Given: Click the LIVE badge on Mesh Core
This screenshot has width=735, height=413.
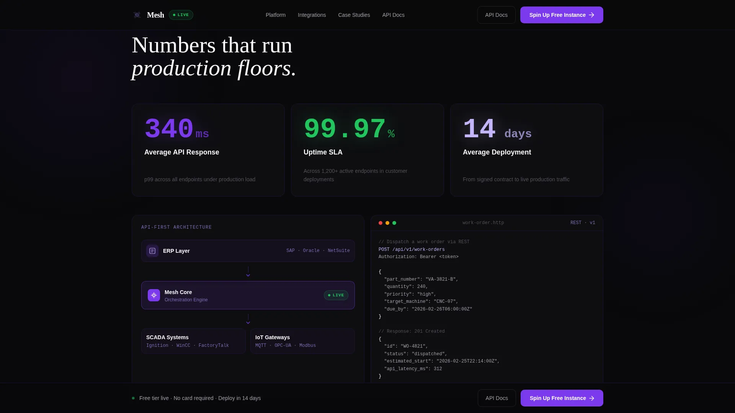Looking at the screenshot, I should point(336,295).
